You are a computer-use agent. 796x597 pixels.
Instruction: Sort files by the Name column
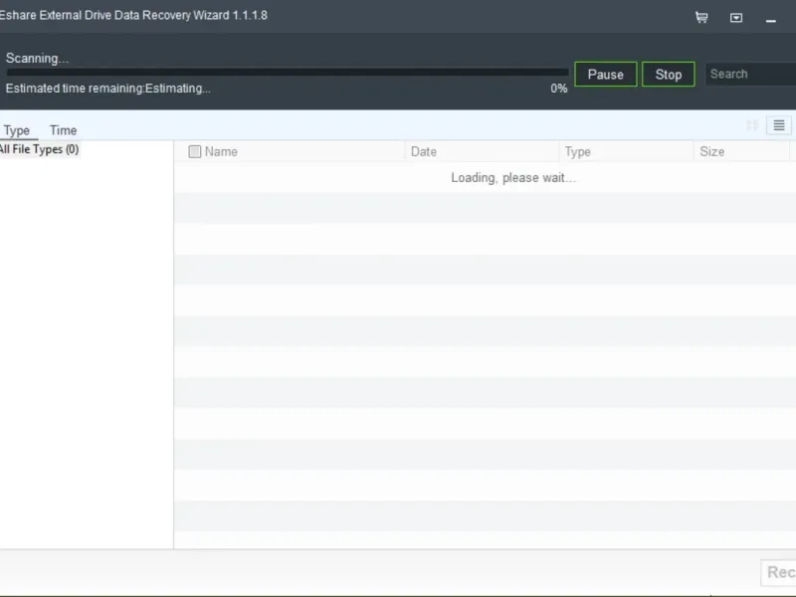click(x=221, y=152)
